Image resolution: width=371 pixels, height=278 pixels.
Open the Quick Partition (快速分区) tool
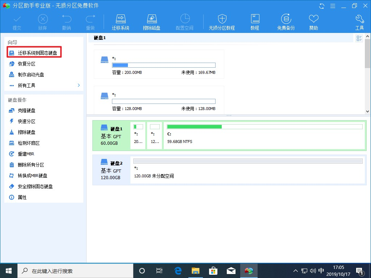28,121
